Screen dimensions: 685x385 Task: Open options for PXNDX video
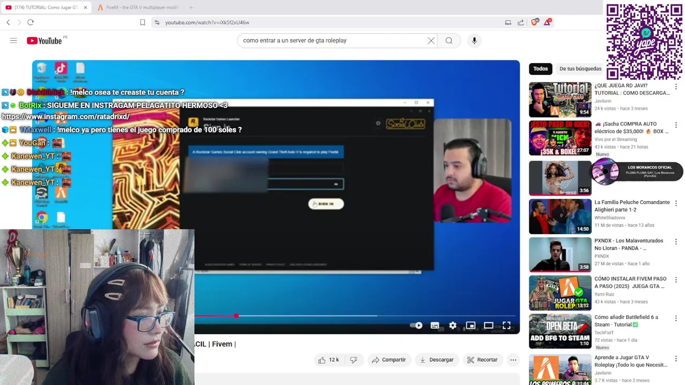pyautogui.click(x=676, y=242)
